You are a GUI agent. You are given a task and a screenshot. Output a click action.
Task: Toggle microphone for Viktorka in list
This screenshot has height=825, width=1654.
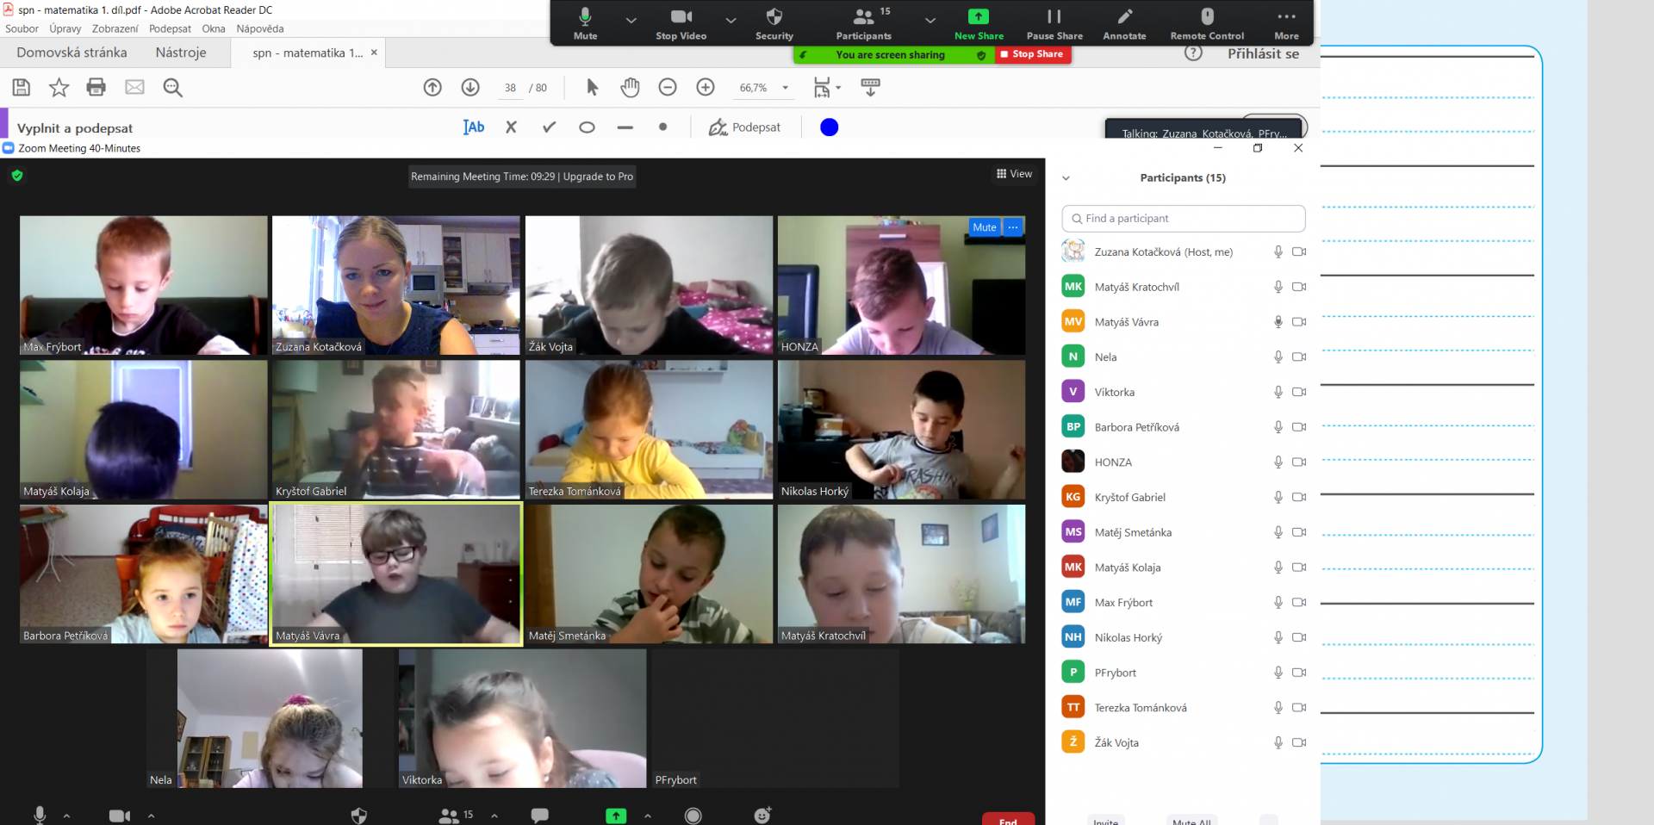click(1278, 392)
